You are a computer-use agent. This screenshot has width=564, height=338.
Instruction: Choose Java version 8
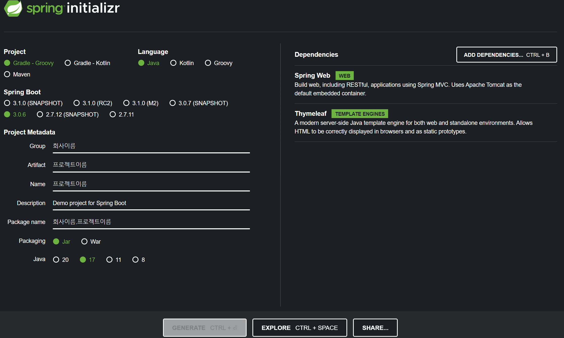(135, 260)
